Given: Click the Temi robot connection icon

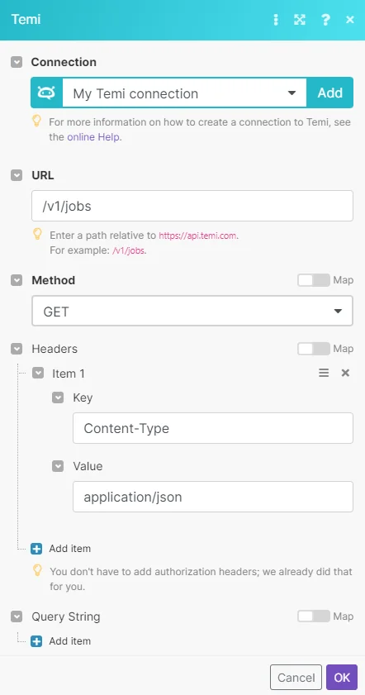Looking at the screenshot, I should pyautogui.click(x=46, y=93).
